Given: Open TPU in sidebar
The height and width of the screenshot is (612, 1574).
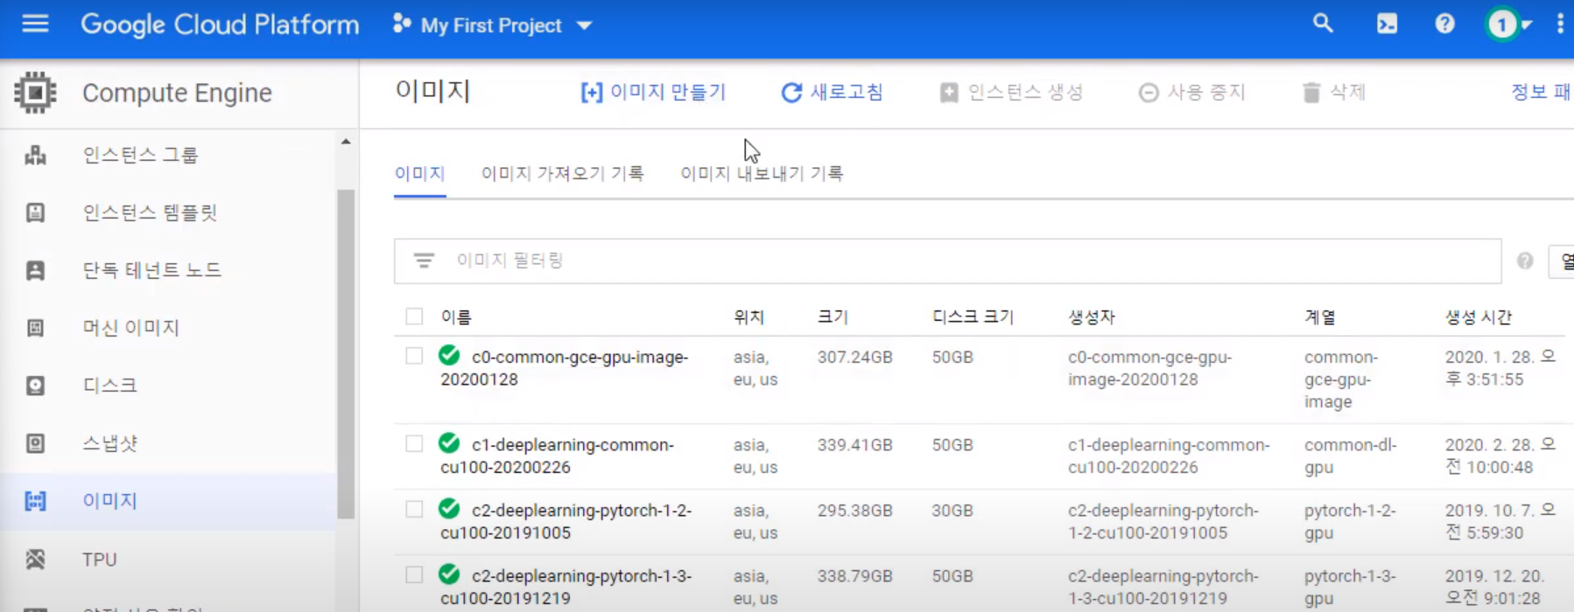Looking at the screenshot, I should tap(100, 560).
